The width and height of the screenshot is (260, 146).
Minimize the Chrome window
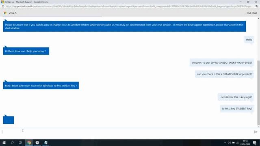coord(240,2)
